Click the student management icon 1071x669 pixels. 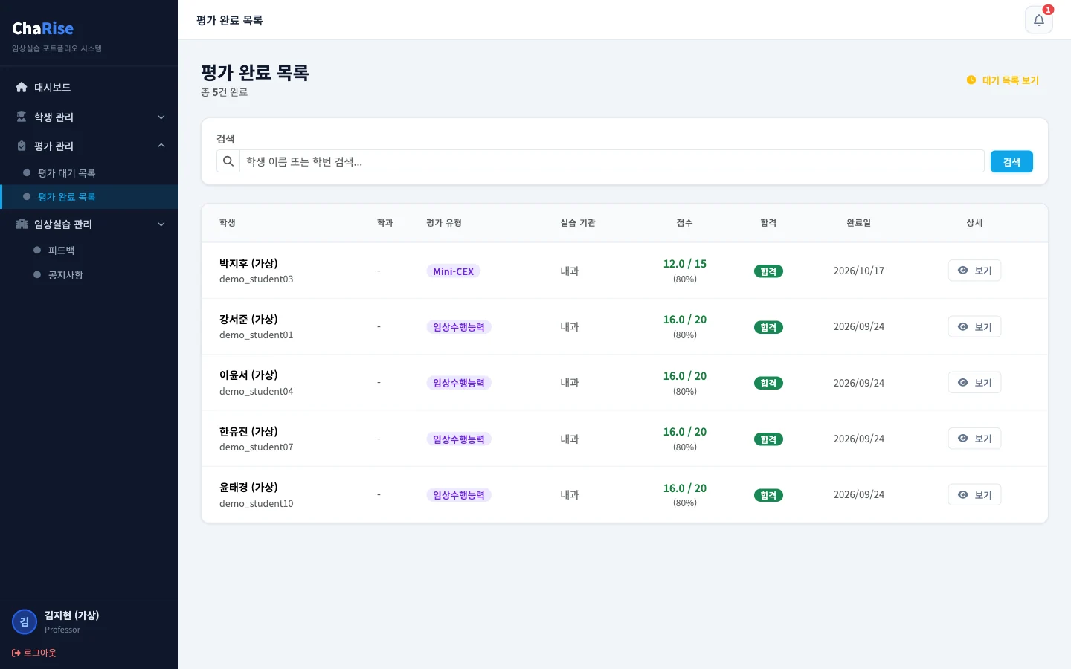click(x=22, y=117)
